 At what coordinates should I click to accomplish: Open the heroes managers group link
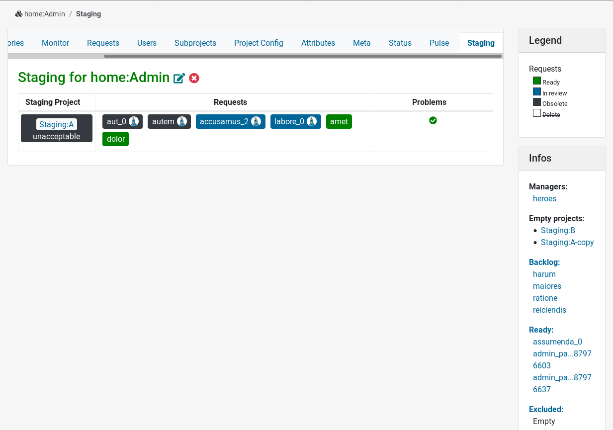pos(544,198)
